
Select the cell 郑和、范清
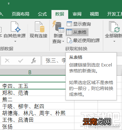[x=37, y=93]
